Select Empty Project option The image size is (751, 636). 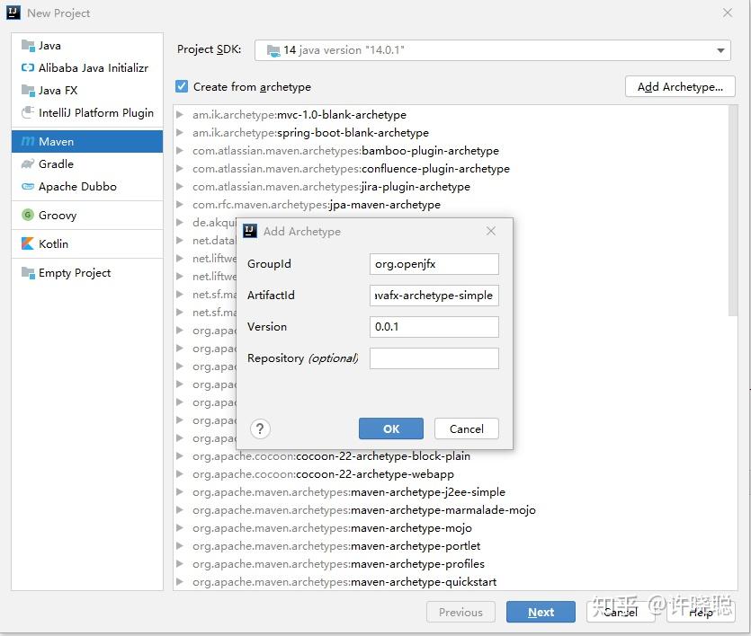(86, 272)
